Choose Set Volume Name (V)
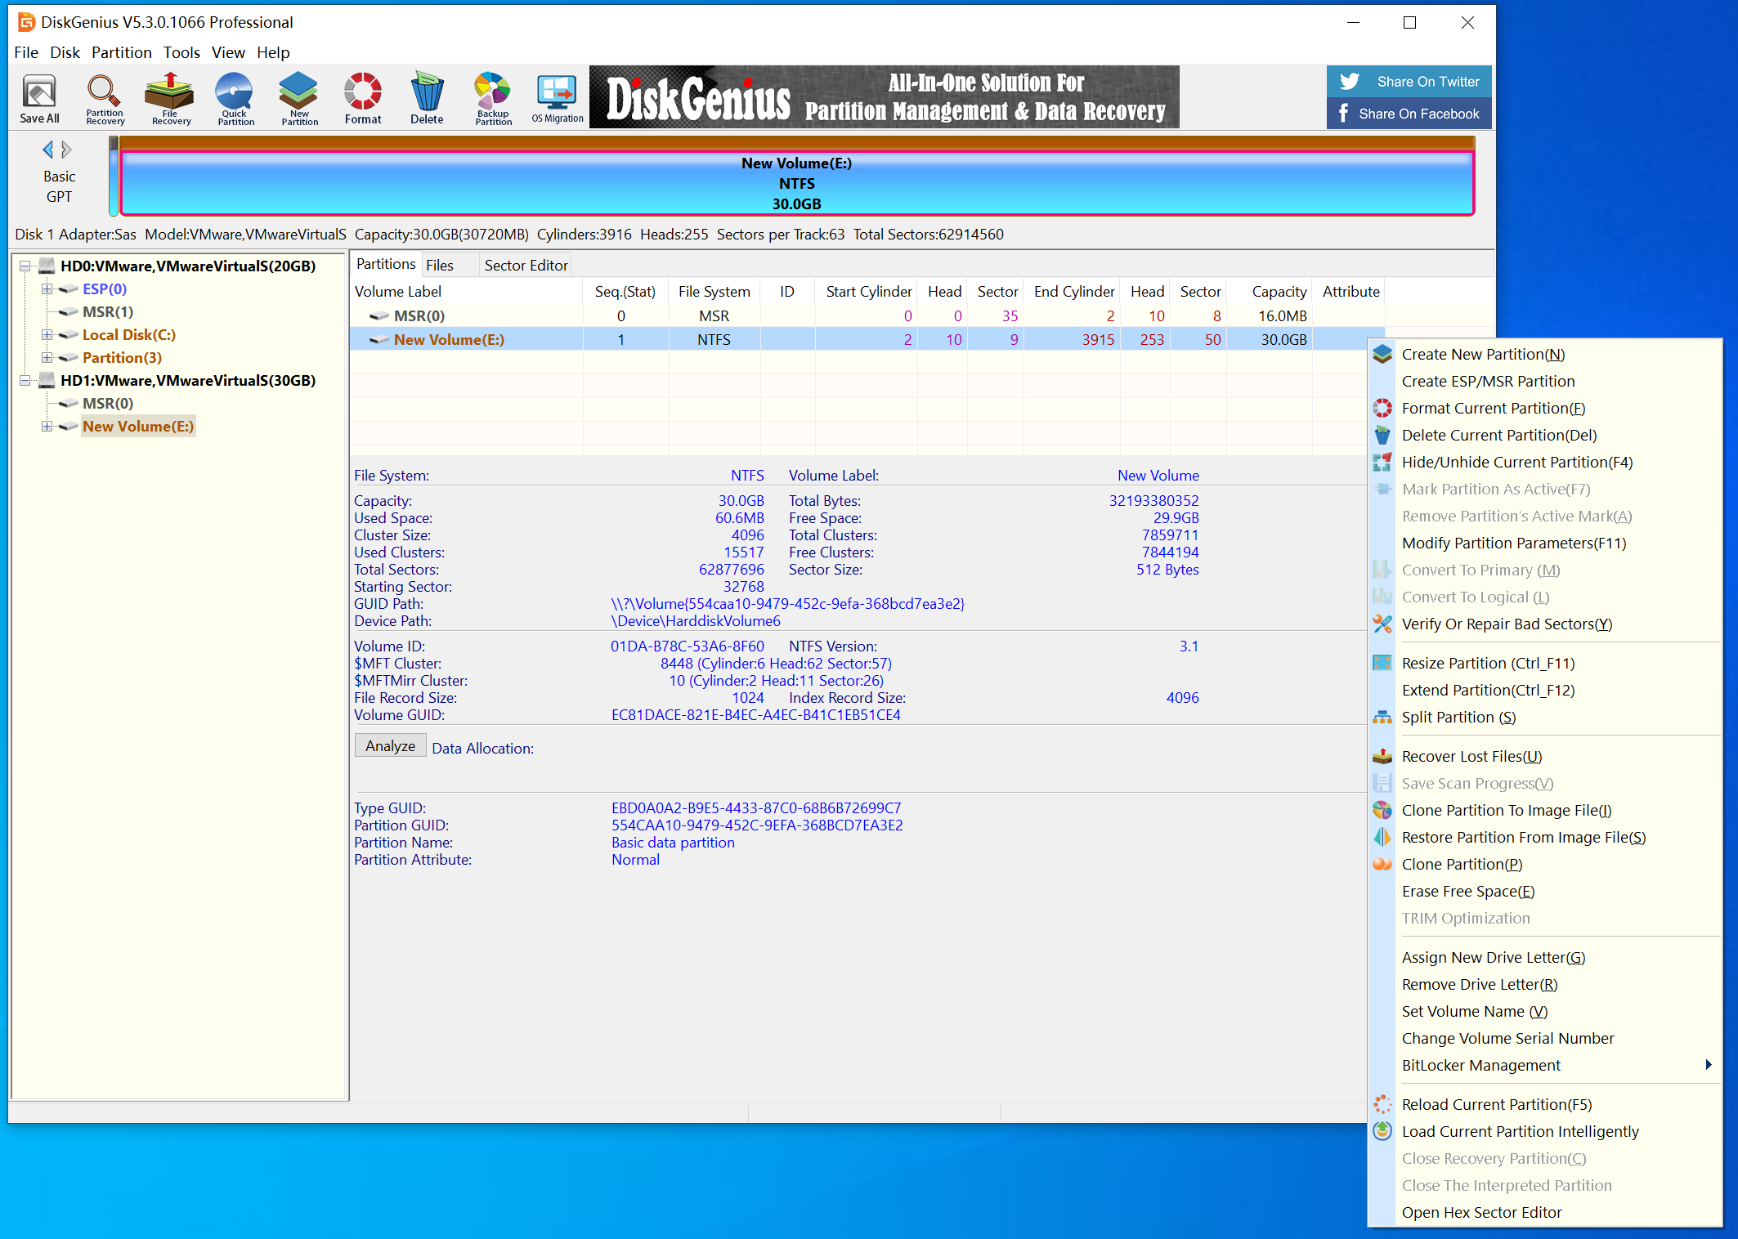 click(x=1475, y=1011)
